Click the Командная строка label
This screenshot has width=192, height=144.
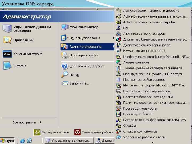(x=28, y=54)
